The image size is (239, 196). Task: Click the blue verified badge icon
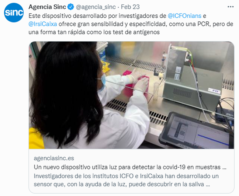[x=70, y=7]
